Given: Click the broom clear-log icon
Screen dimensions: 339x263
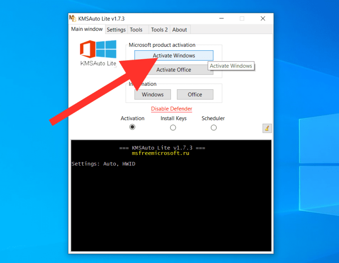Looking at the screenshot, I should (267, 128).
